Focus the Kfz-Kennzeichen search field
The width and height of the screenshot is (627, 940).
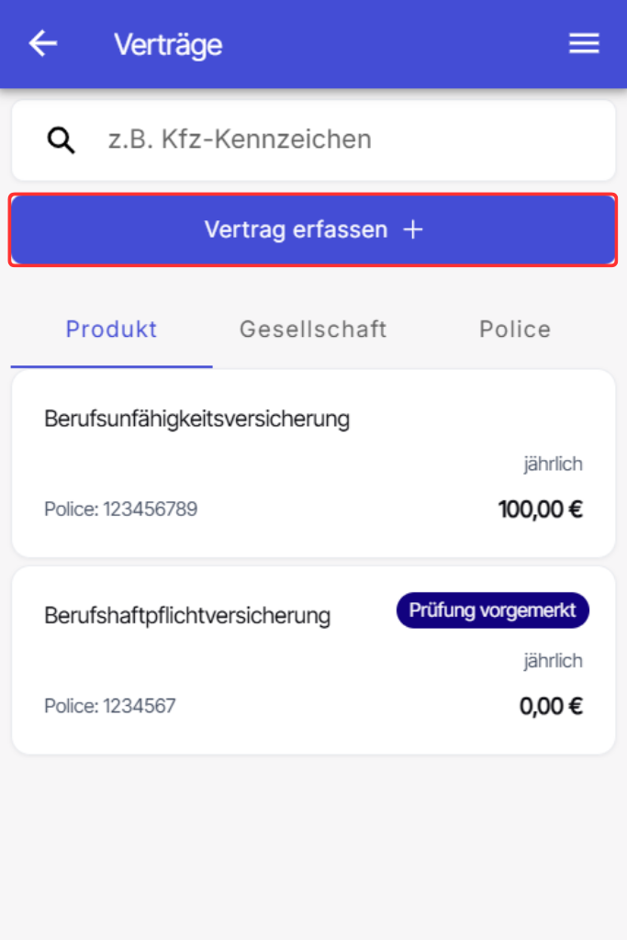[349, 140]
